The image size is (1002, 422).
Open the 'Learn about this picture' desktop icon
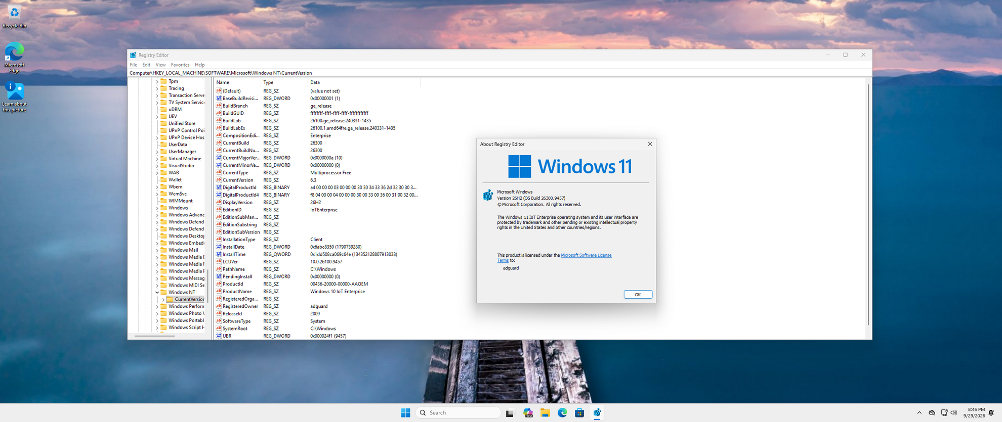pos(14,97)
